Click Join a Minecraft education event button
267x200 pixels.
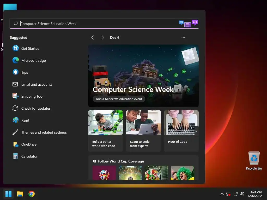[119, 99]
